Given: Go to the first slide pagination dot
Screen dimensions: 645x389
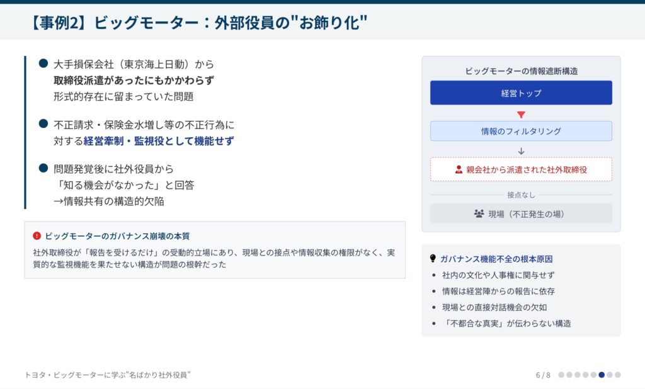Looking at the screenshot, I should (561, 375).
